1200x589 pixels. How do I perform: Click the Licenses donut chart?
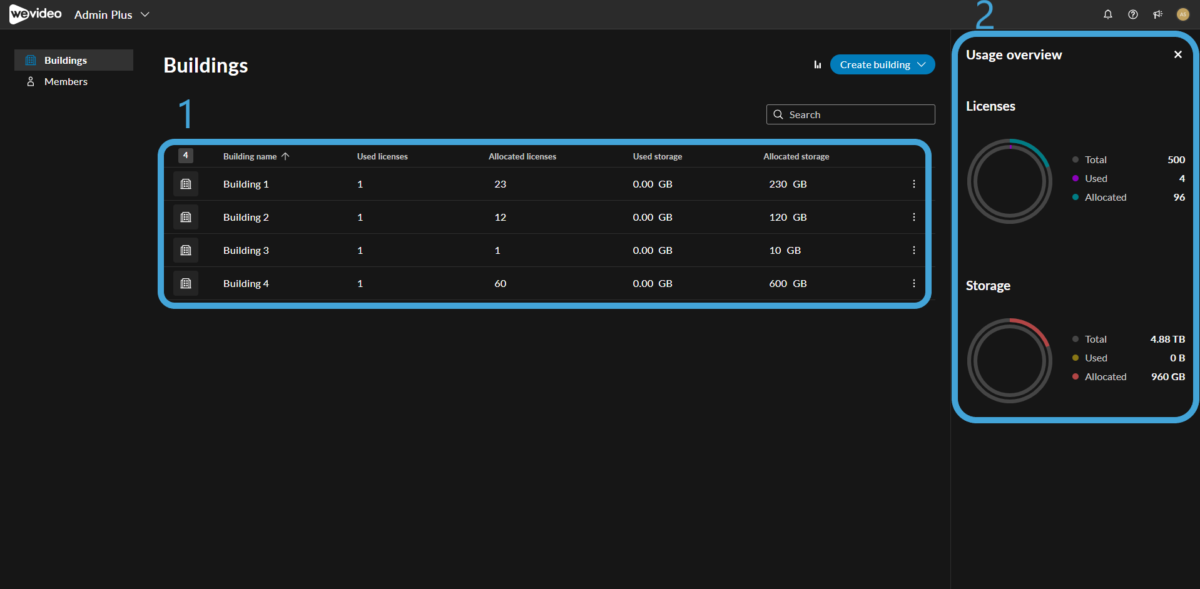(x=1009, y=181)
